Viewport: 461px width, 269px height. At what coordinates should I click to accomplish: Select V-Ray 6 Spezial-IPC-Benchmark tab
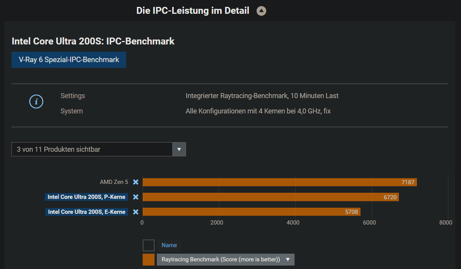[x=69, y=60]
